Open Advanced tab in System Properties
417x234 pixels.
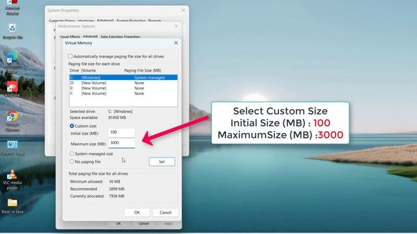(105, 20)
